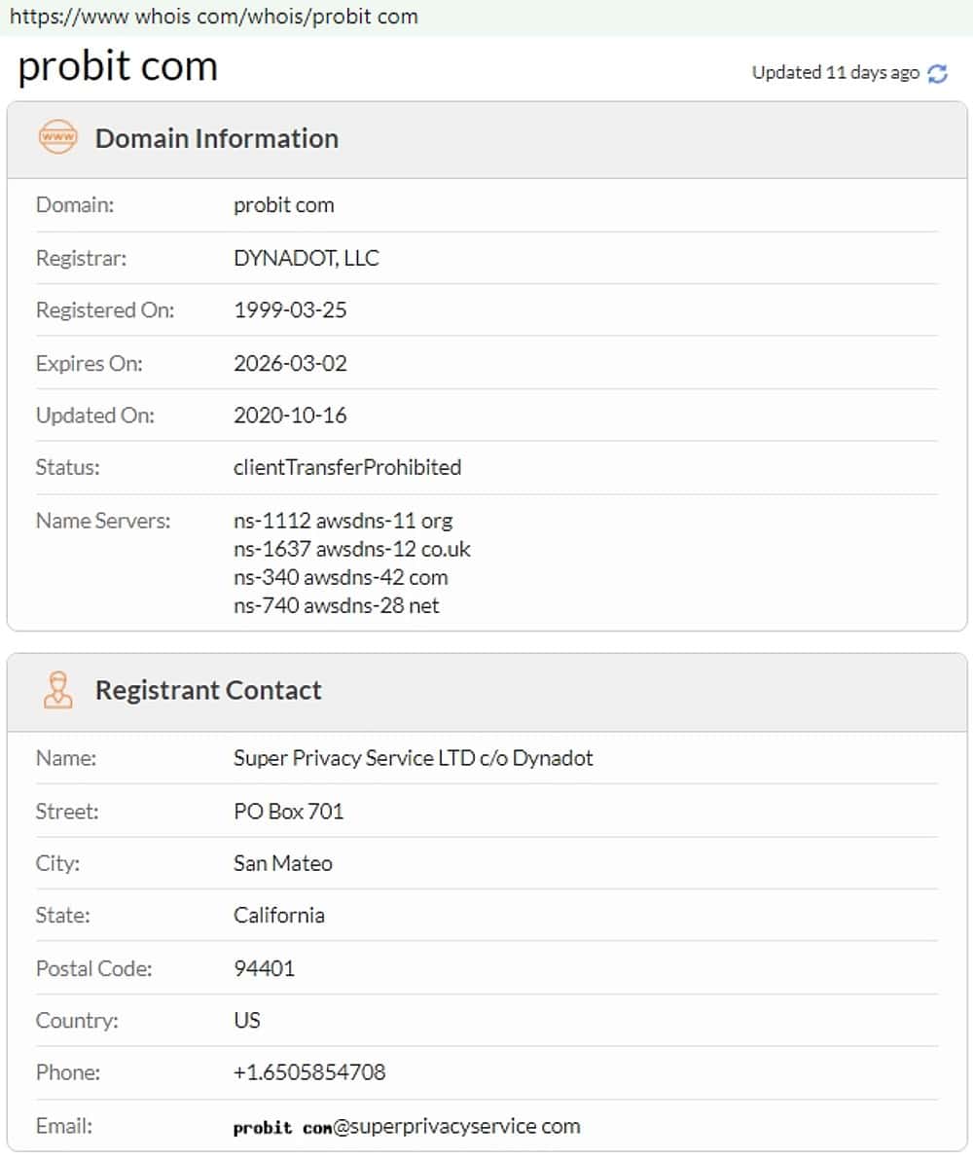Click name server ns-740 awsdns-28 net
Image resolution: width=973 pixels, height=1160 pixels.
click(x=336, y=605)
